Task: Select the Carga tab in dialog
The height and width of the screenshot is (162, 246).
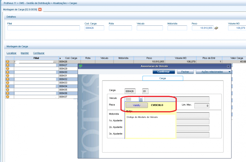Action: [x=163, y=78]
